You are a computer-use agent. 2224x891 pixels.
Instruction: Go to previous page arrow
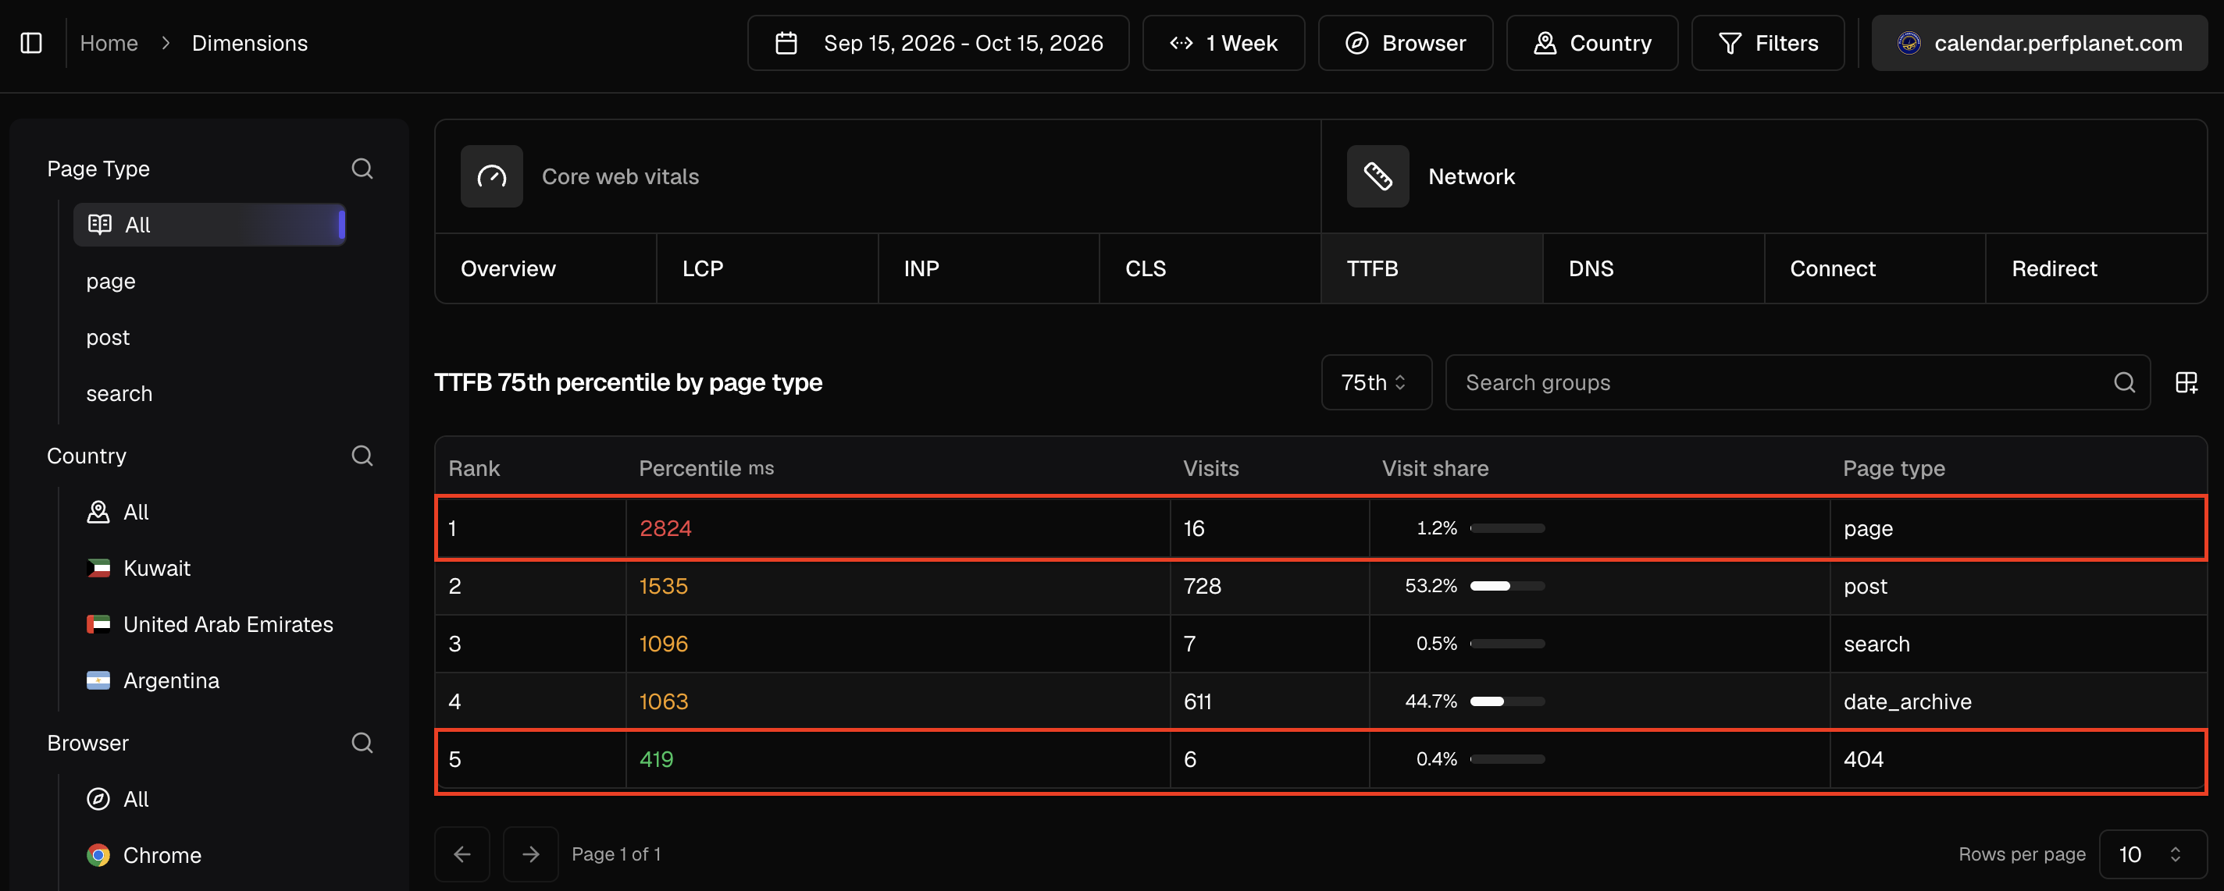pyautogui.click(x=462, y=854)
